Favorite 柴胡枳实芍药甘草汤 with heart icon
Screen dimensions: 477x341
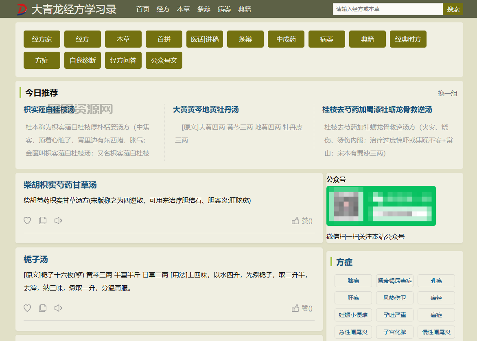point(27,221)
